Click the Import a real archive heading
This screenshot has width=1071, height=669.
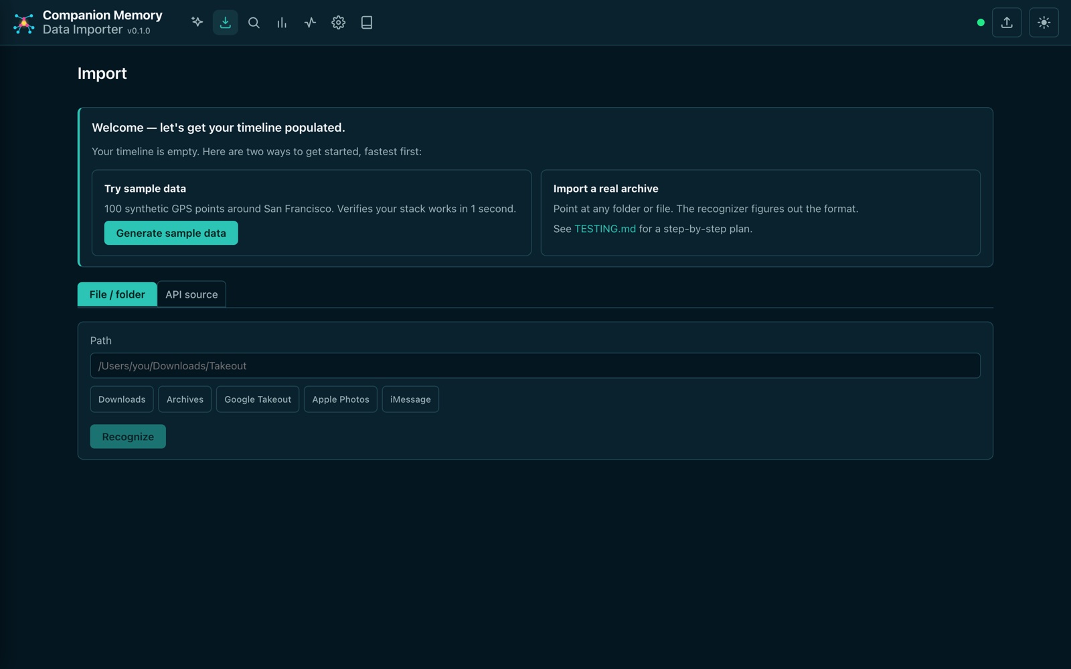(606, 189)
